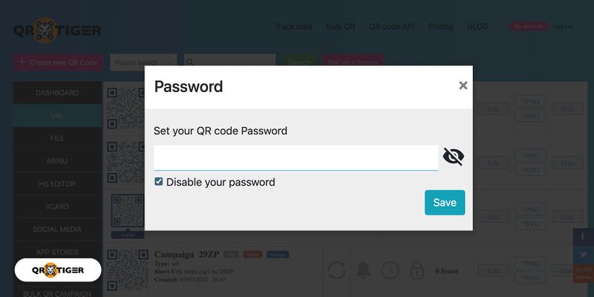Uncheck Disable your password checkbox
Image resolution: width=594 pixels, height=297 pixels.
click(x=159, y=182)
